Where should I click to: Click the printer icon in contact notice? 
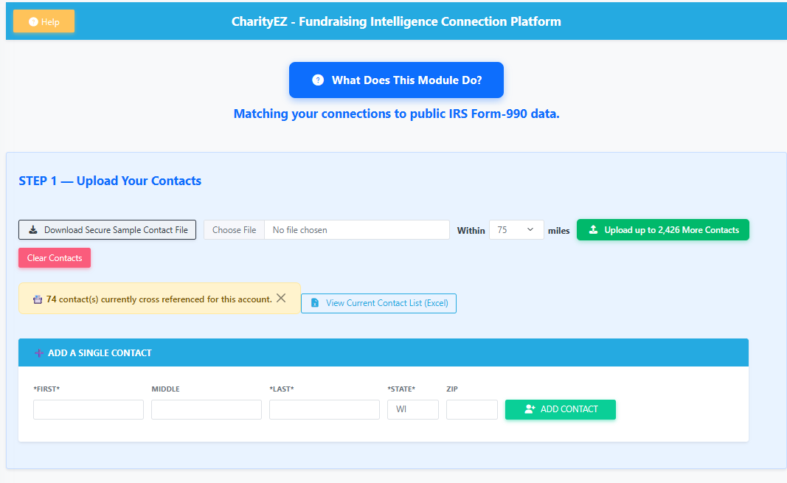click(x=38, y=299)
